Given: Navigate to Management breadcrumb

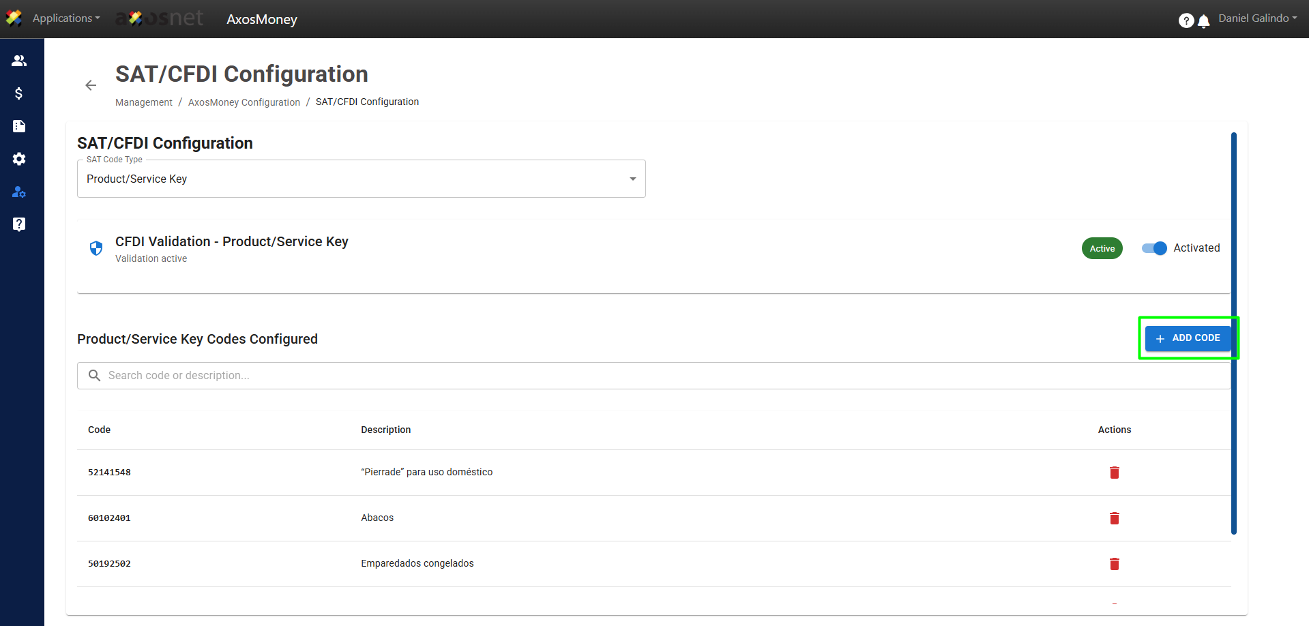Looking at the screenshot, I should point(143,102).
